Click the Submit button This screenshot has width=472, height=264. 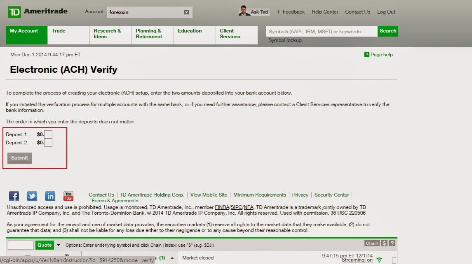[19, 158]
